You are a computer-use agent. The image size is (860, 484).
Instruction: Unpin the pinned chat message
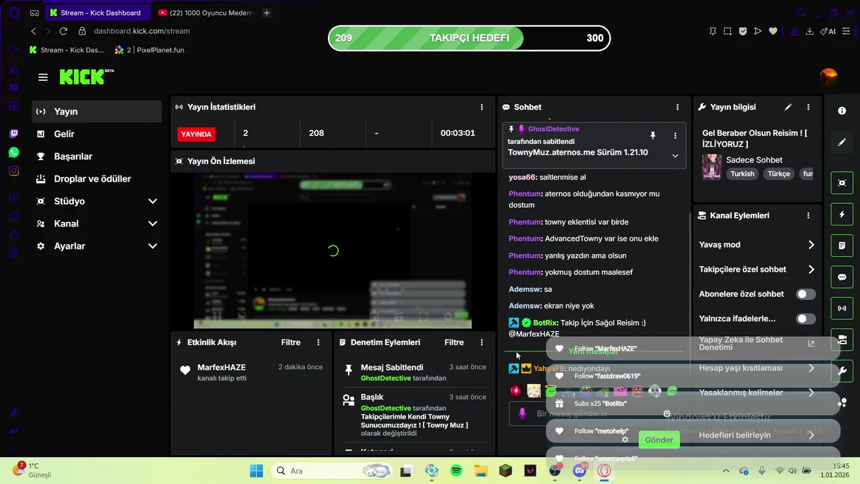pyautogui.click(x=652, y=135)
